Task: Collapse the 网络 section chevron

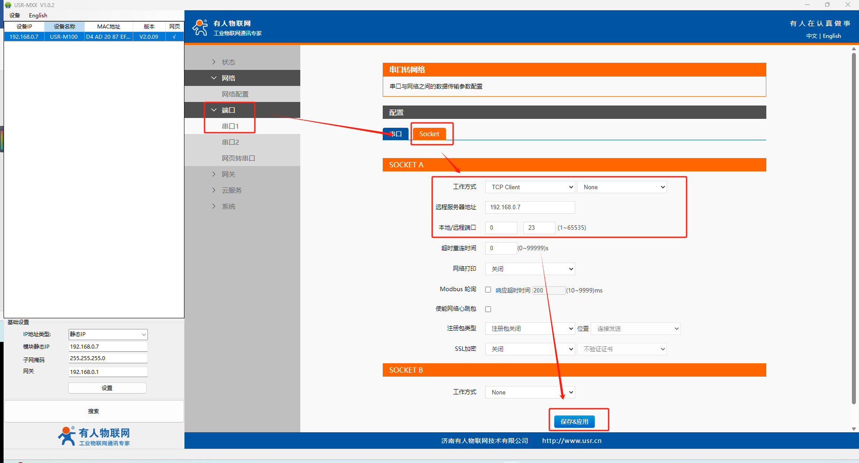Action: tap(214, 78)
